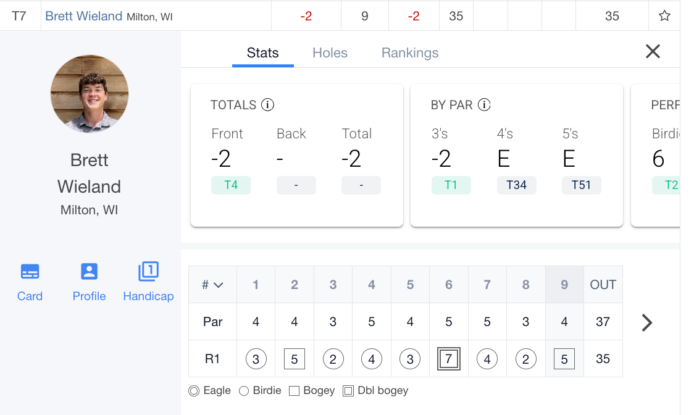Click the bogey score 5 on hole 9
Viewport: 694px width, 415px height.
(x=564, y=359)
